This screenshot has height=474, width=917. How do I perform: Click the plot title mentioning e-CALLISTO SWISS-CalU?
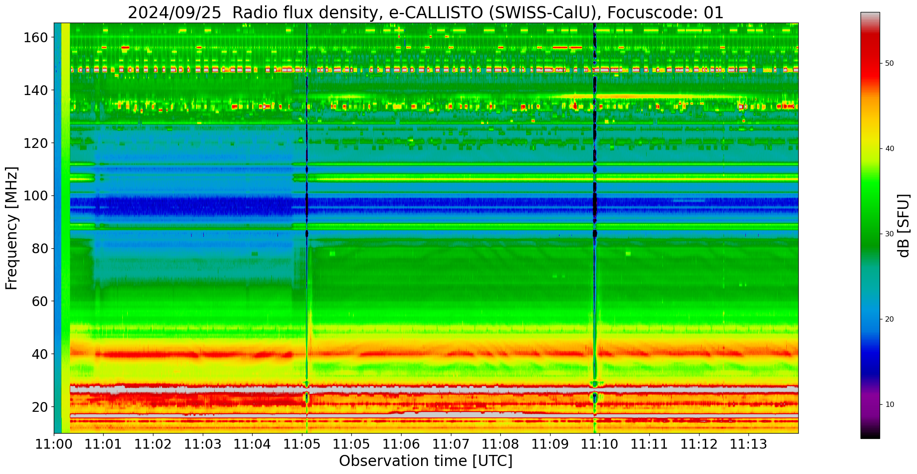click(426, 12)
